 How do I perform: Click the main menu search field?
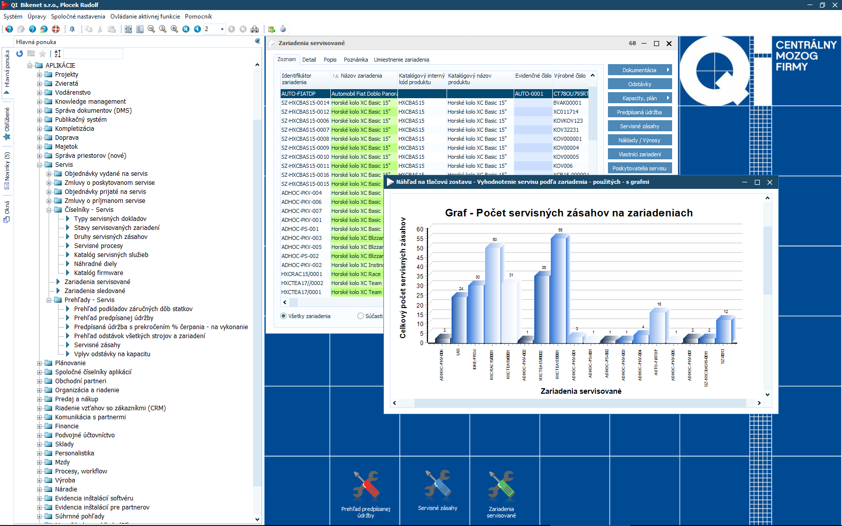pyautogui.click(x=93, y=54)
